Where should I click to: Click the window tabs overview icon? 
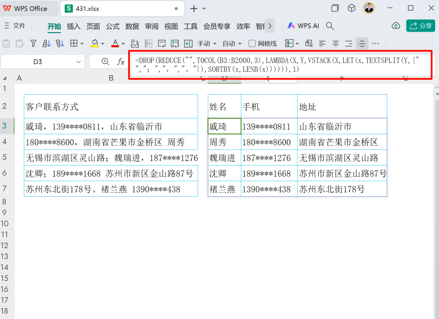[335, 8]
